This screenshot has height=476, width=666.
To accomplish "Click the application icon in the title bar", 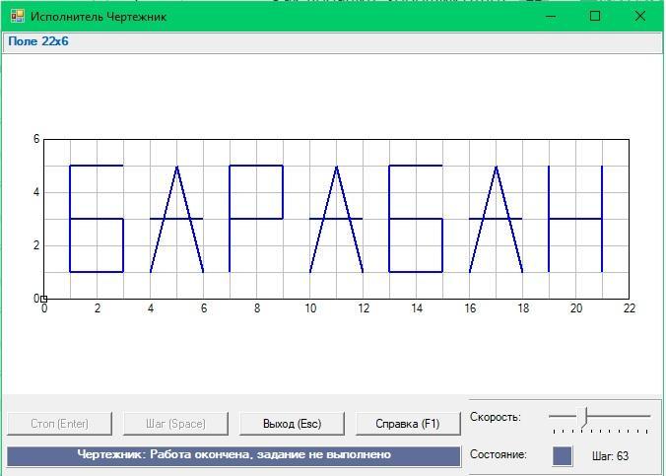I will point(16,16).
